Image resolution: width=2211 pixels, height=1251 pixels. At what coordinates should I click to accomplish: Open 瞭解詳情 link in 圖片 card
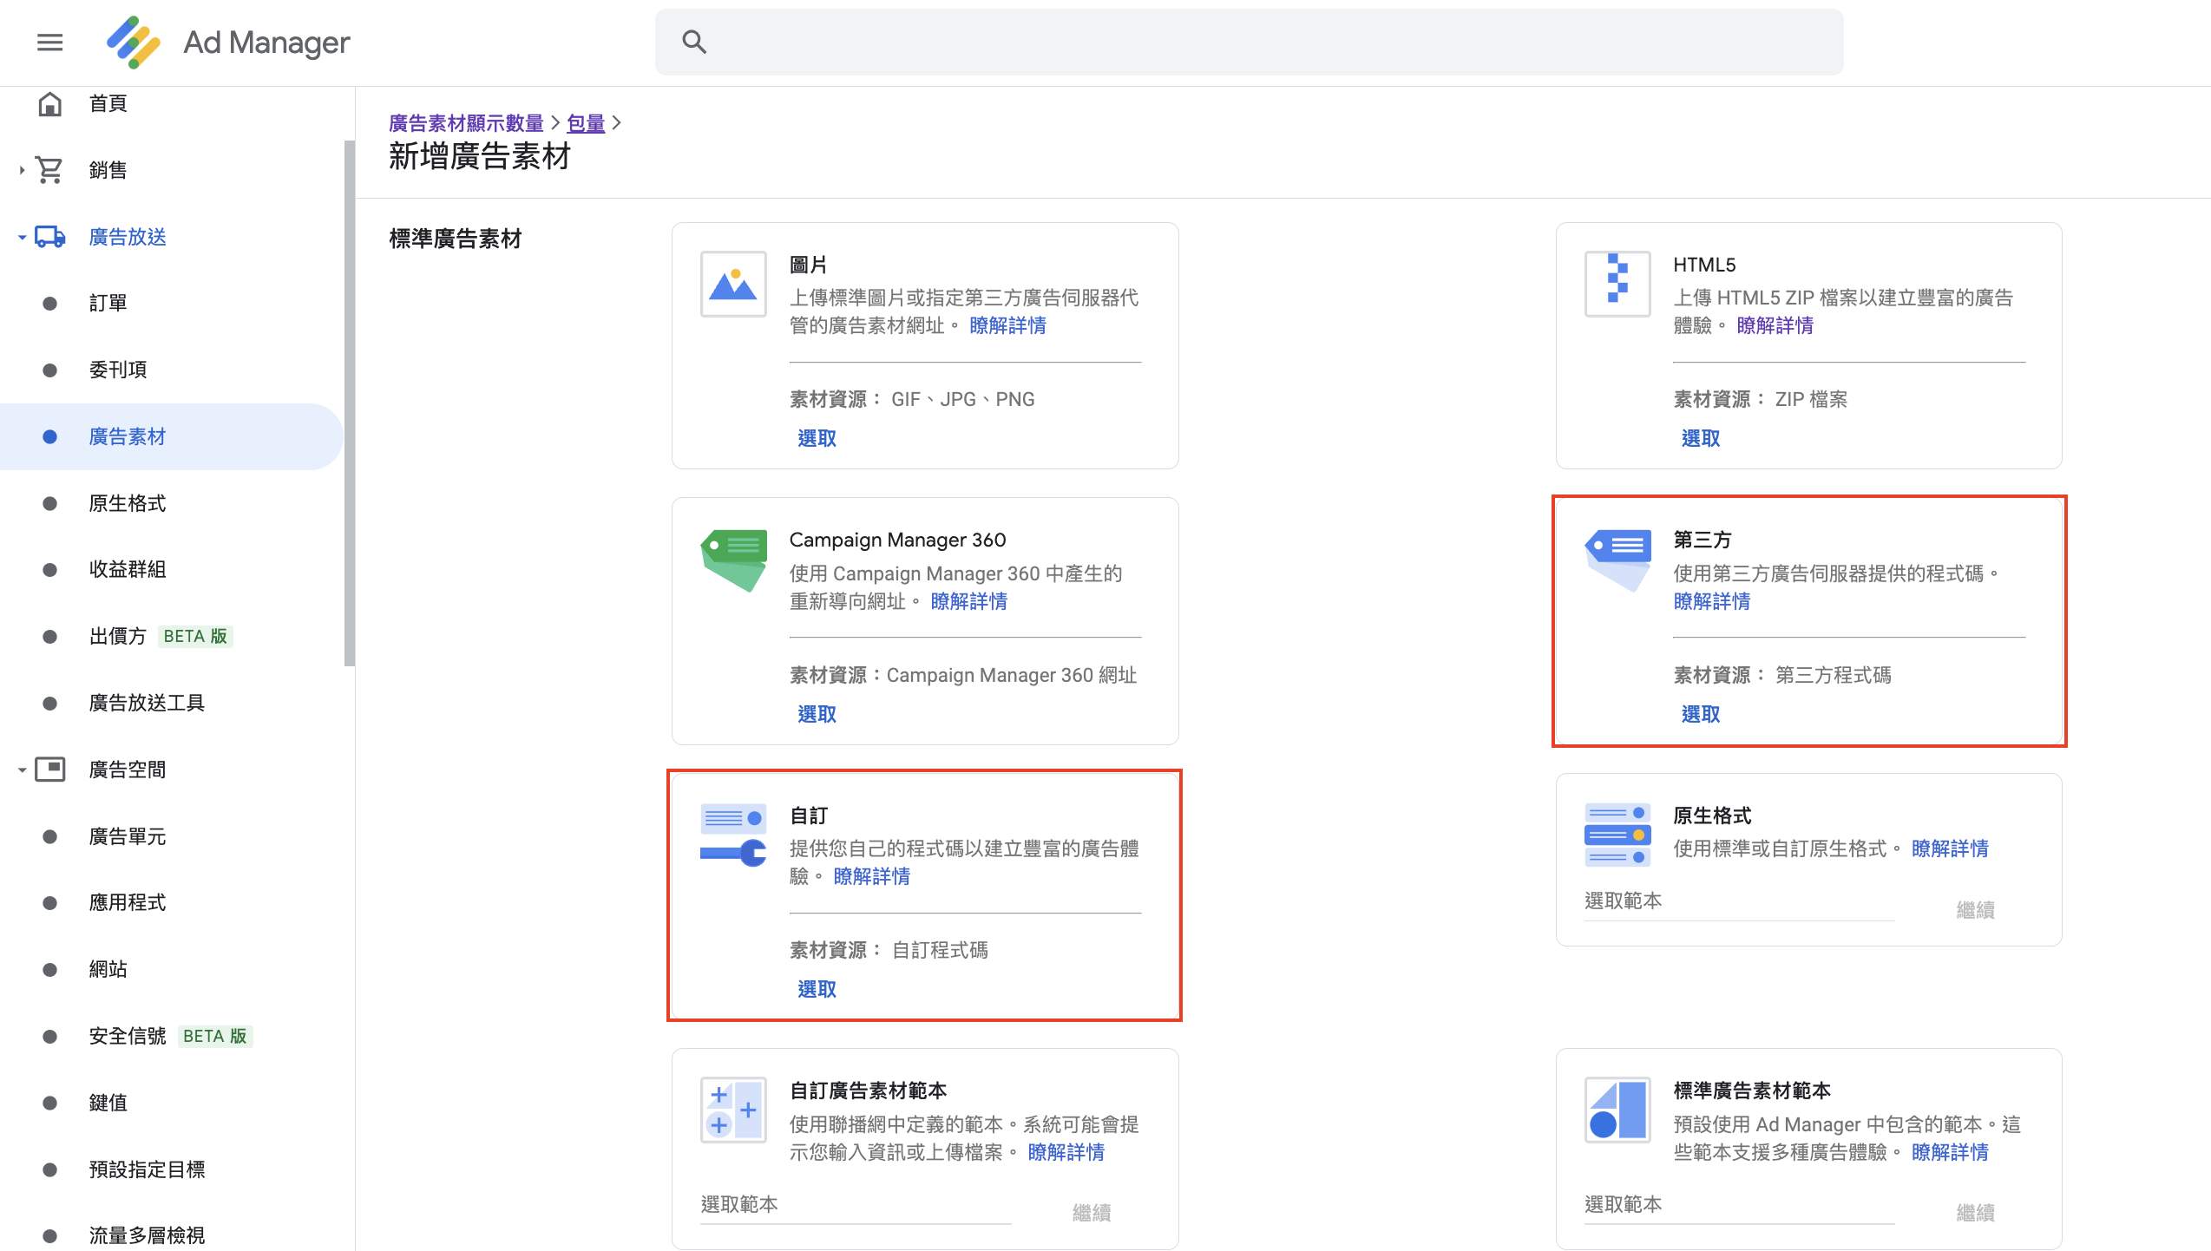point(1007,326)
